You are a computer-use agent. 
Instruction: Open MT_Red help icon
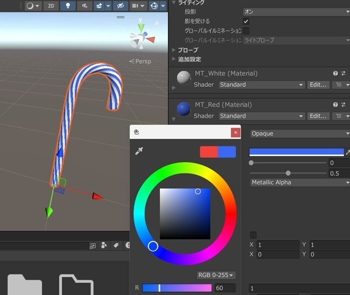coord(335,105)
